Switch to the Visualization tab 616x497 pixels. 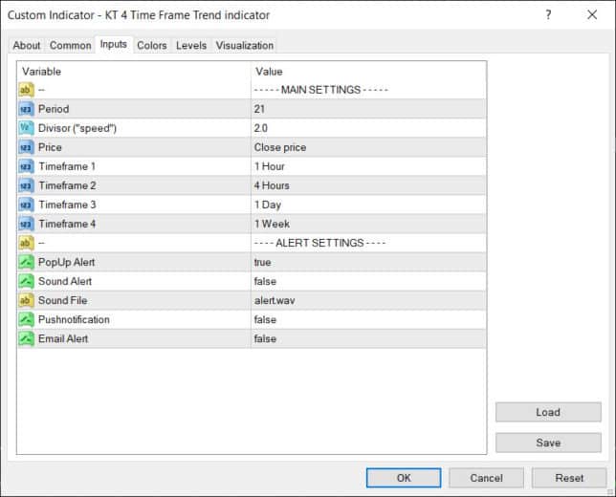point(244,46)
